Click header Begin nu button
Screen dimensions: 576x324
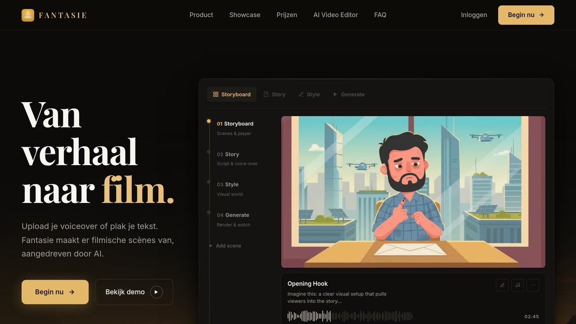(526, 15)
